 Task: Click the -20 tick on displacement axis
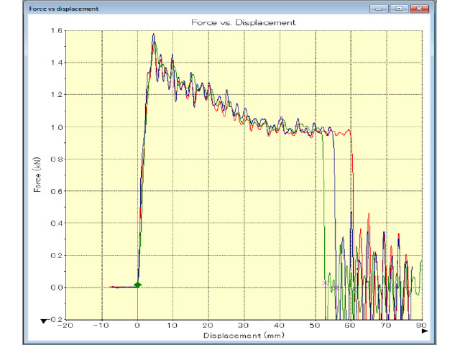coord(66,326)
